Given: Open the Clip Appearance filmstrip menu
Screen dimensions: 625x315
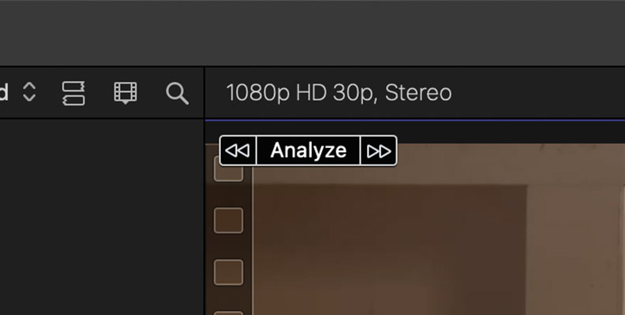Looking at the screenshot, I should pyautogui.click(x=125, y=93).
